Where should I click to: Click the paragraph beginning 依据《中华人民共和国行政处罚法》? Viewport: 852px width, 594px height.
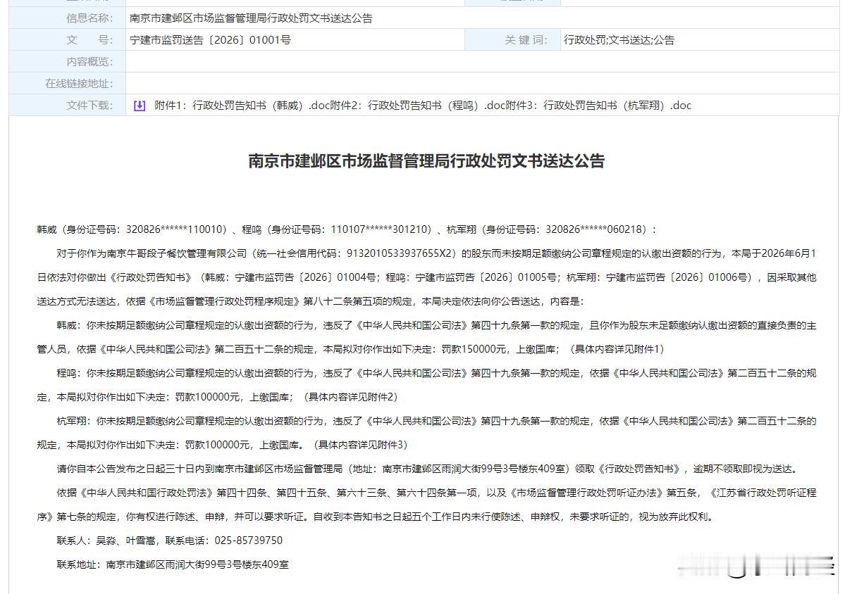pyautogui.click(x=426, y=505)
